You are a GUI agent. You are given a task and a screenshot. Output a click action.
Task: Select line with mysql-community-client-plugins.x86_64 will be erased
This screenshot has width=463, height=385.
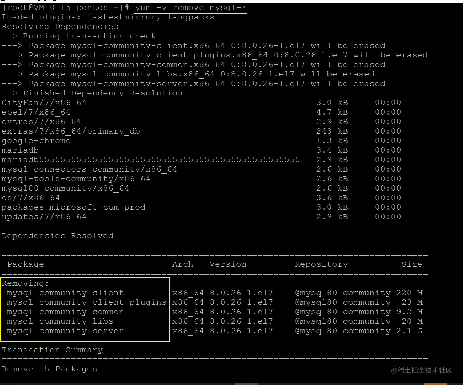tap(215, 55)
